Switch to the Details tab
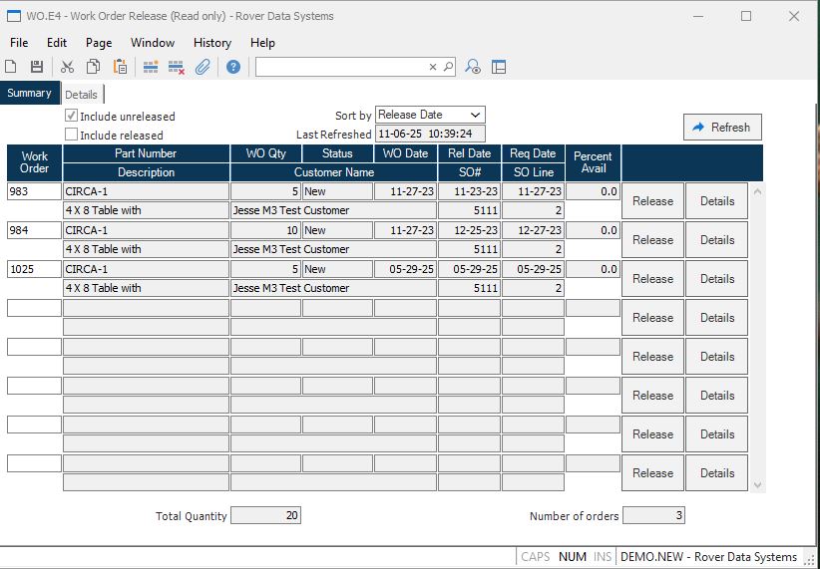 tap(81, 95)
